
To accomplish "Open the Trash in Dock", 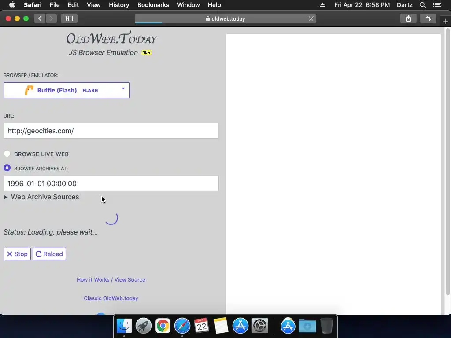I will click(326, 326).
